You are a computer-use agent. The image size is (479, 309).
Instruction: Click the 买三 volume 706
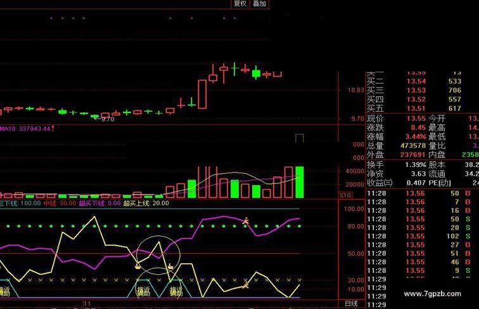coord(455,90)
